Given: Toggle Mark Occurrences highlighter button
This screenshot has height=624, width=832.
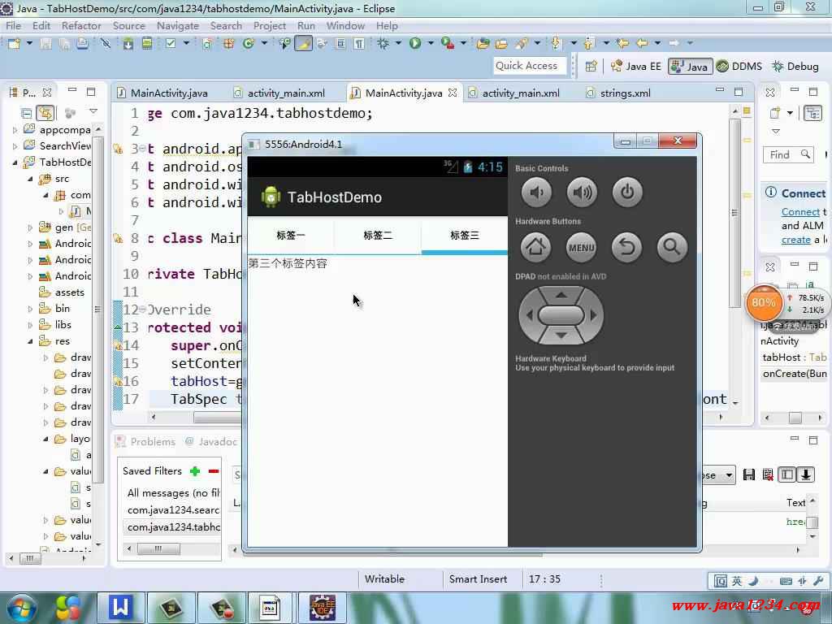Looking at the screenshot, I should 304,43.
